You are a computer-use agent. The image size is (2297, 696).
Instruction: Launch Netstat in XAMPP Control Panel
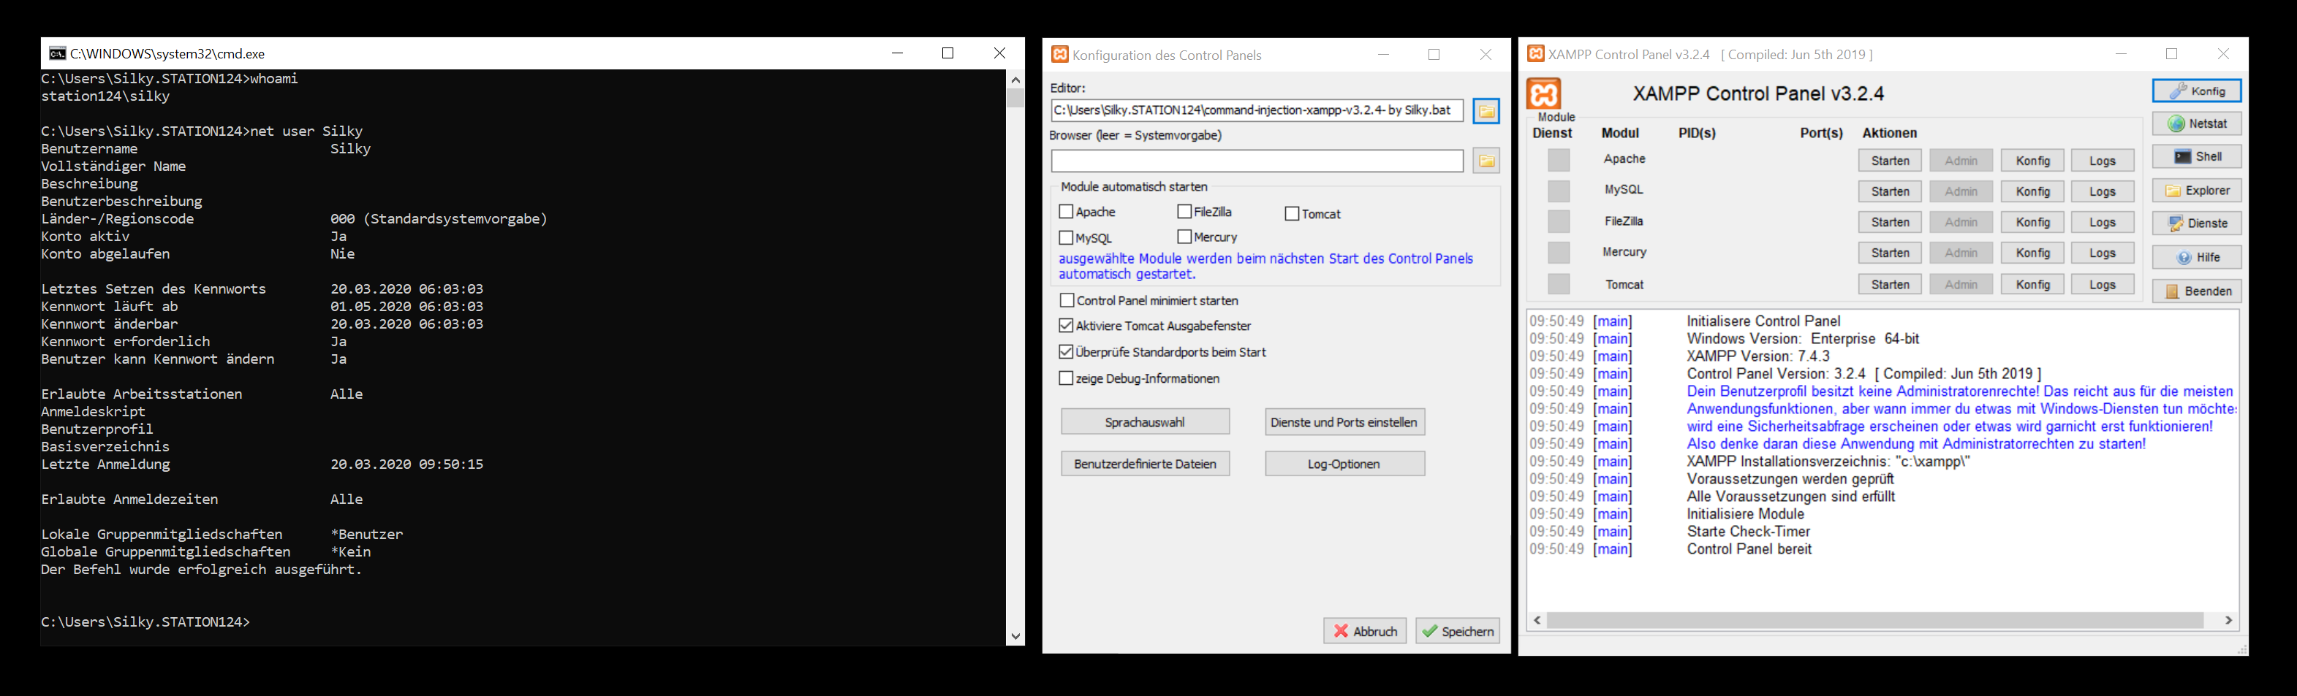click(x=2196, y=124)
